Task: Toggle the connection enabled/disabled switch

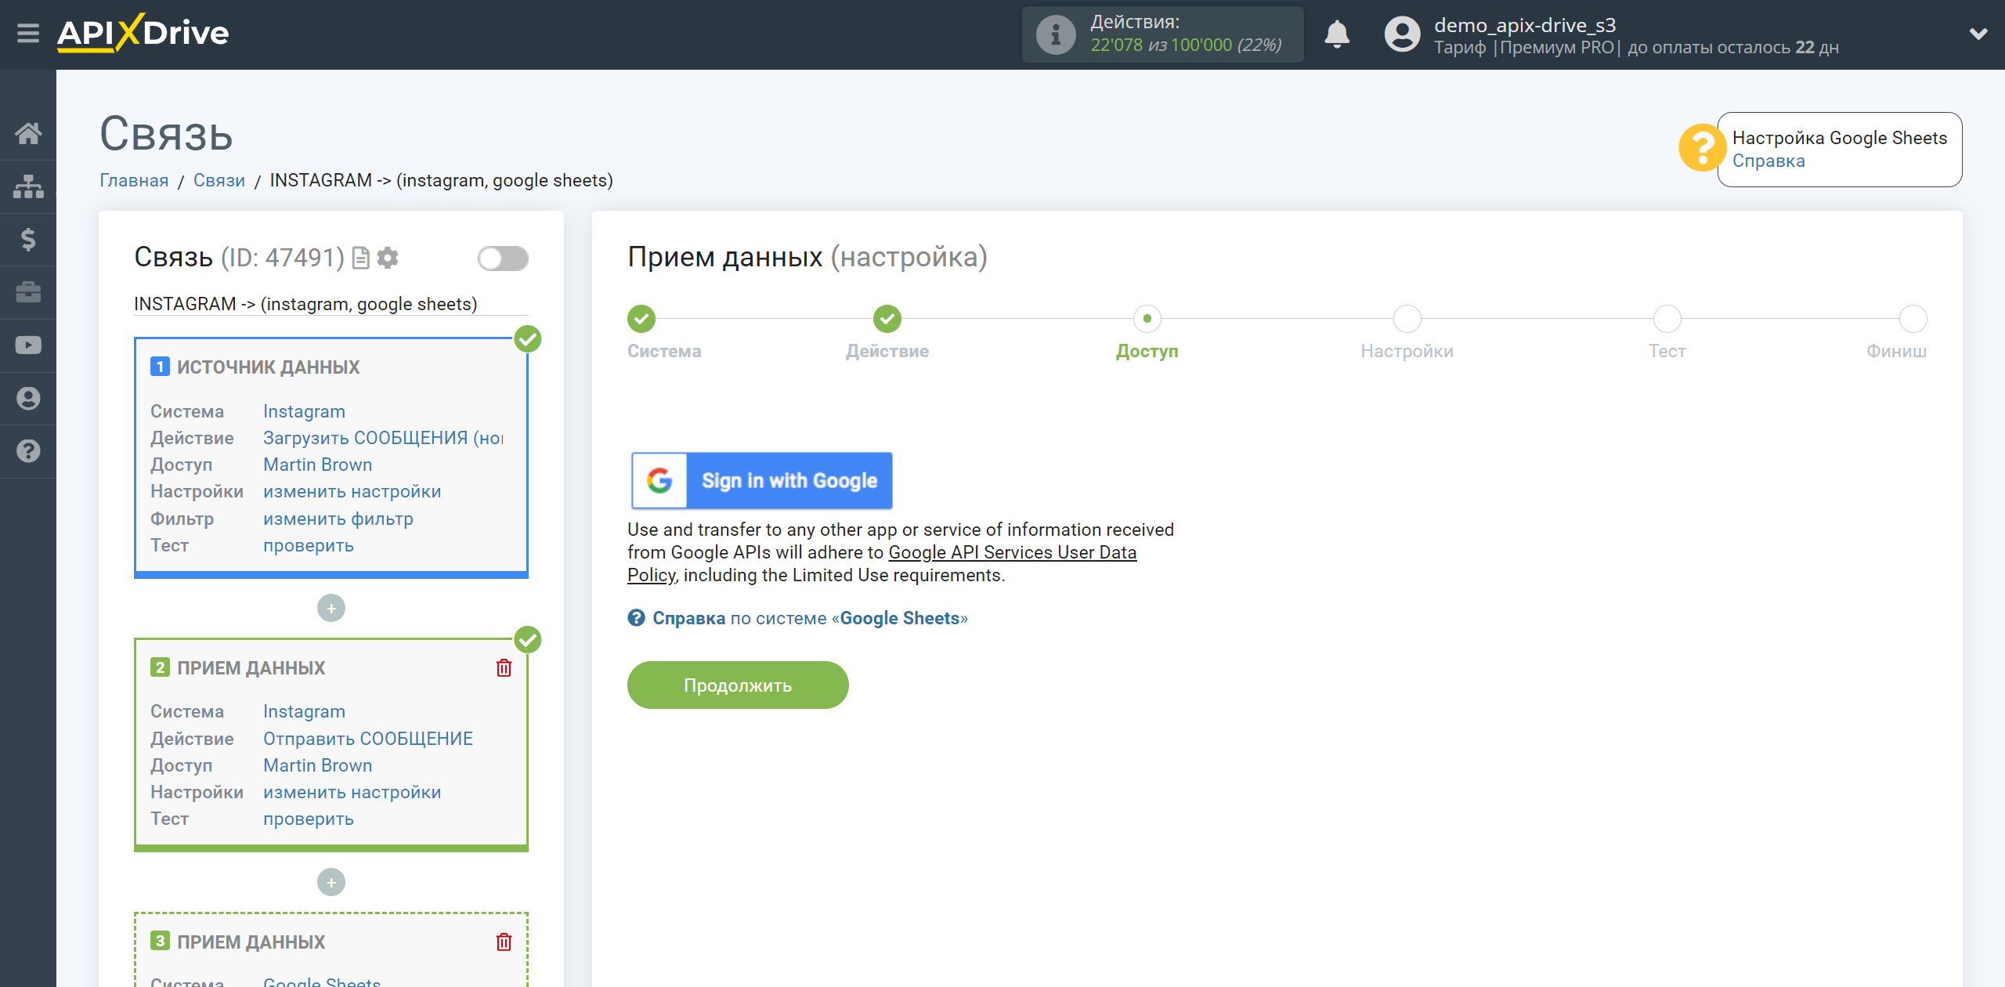Action: tap(501, 258)
